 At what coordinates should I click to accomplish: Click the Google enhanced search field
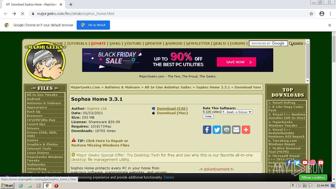[x=268, y=44]
